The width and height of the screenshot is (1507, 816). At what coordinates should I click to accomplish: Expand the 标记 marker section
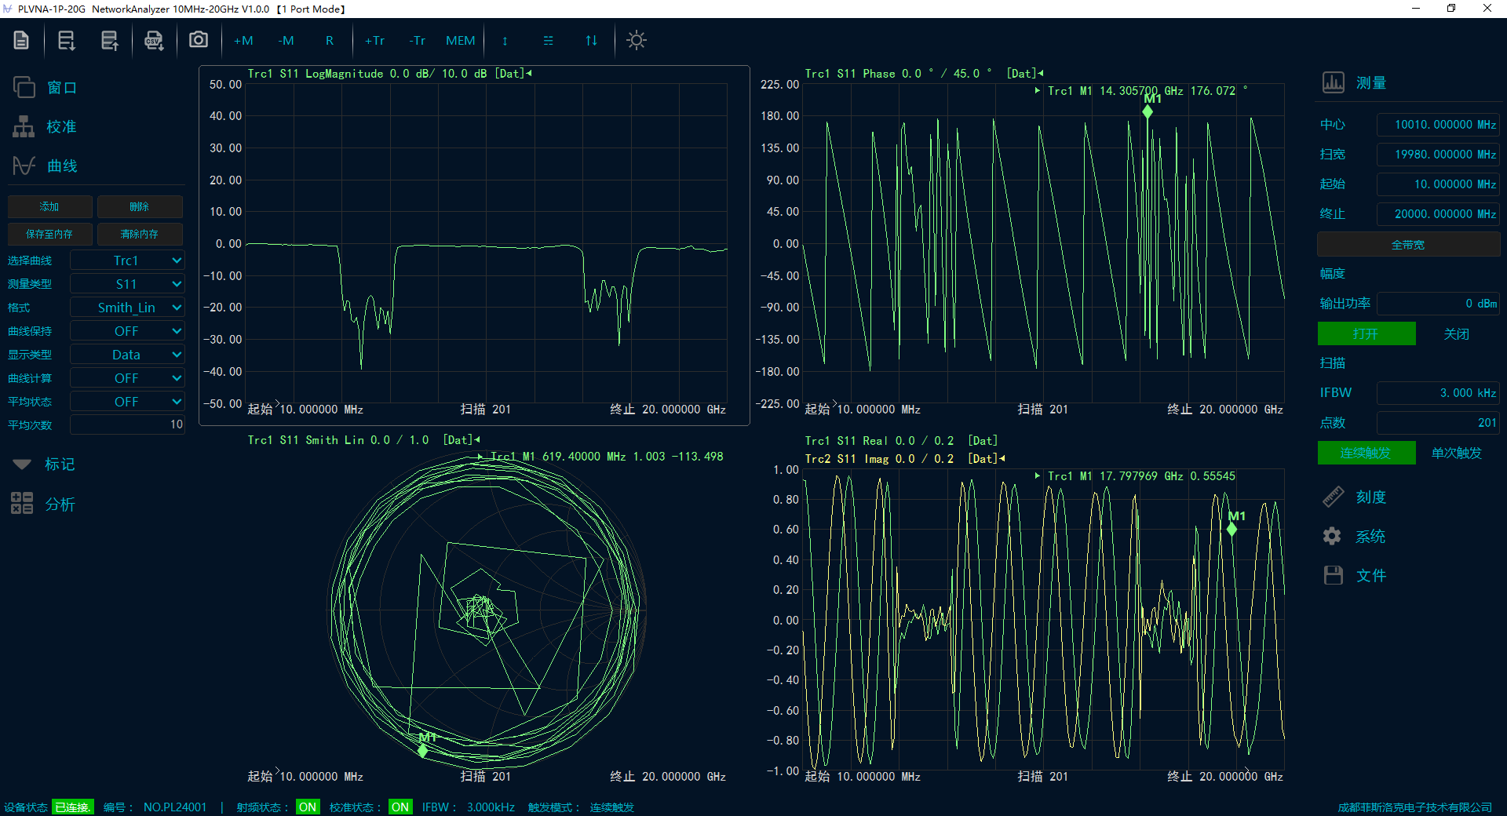pyautogui.click(x=44, y=464)
